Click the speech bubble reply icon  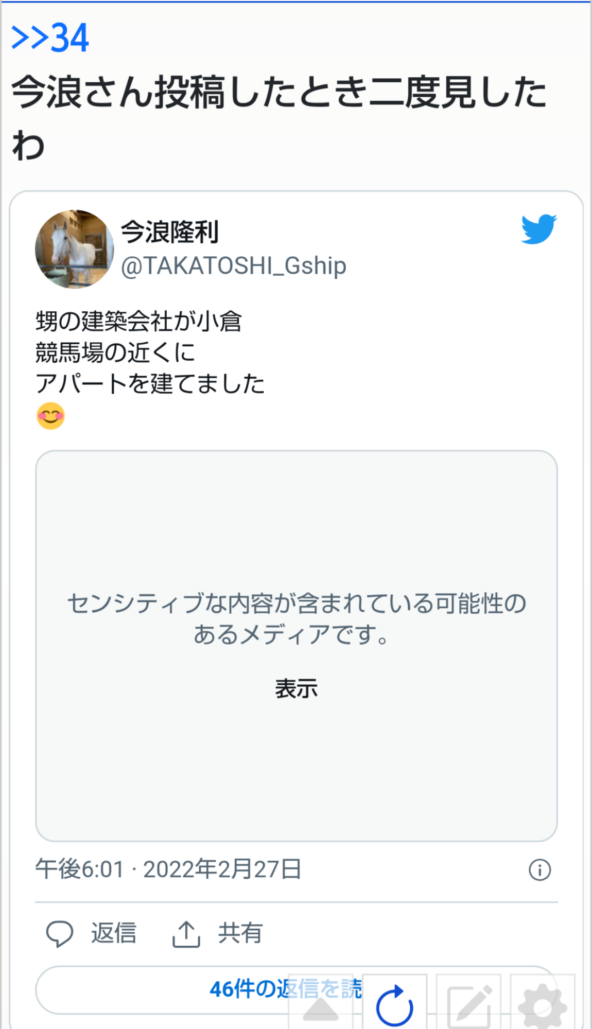click(60, 933)
